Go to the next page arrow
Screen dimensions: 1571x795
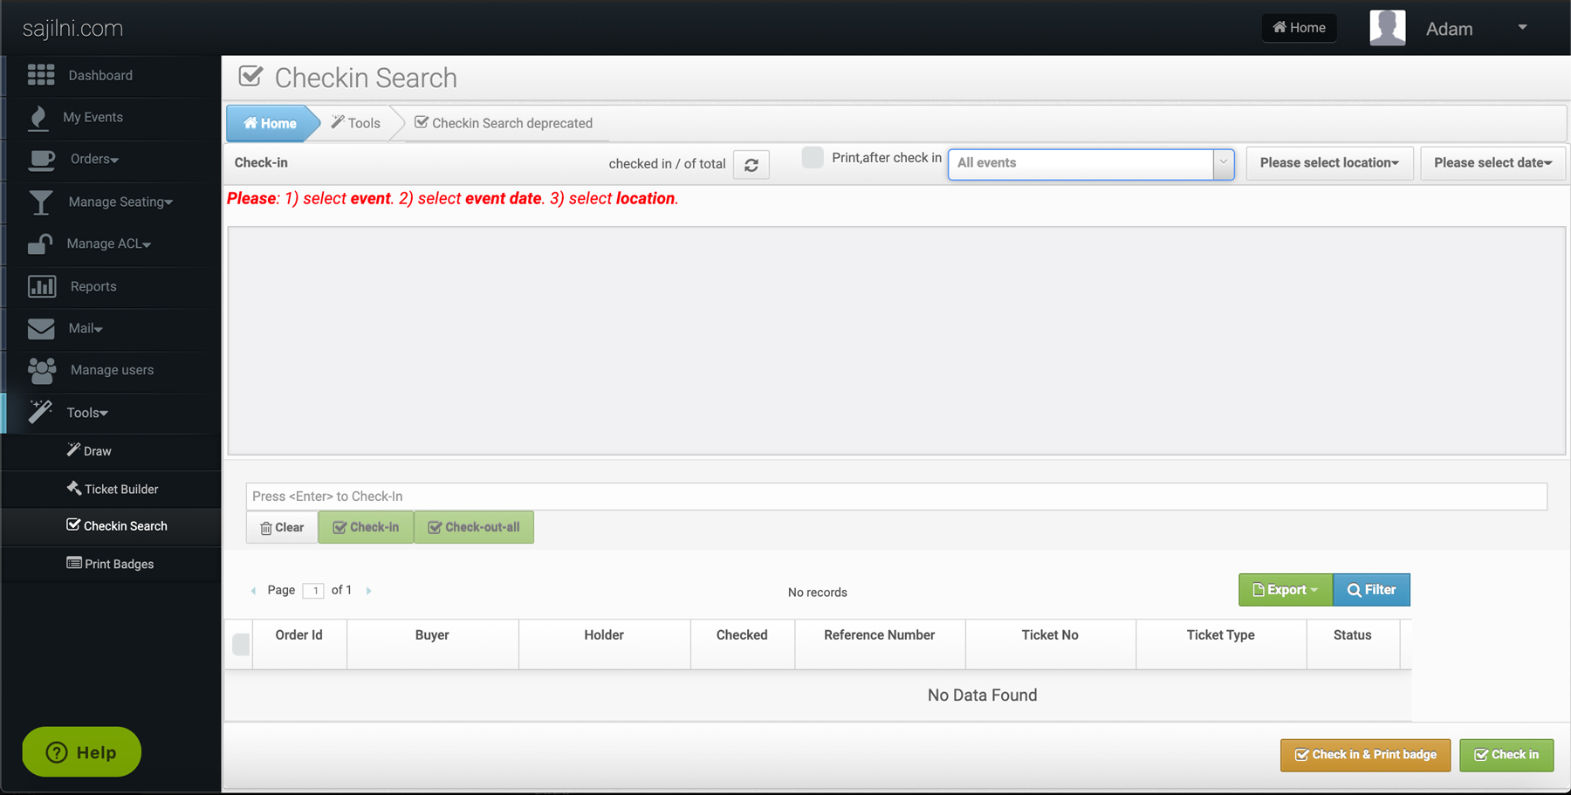[x=368, y=591]
